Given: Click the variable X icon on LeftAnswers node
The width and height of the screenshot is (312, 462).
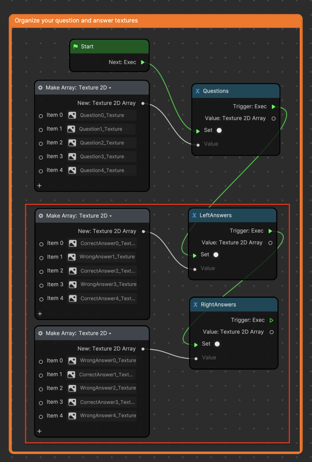Looking at the screenshot, I should [x=194, y=215].
